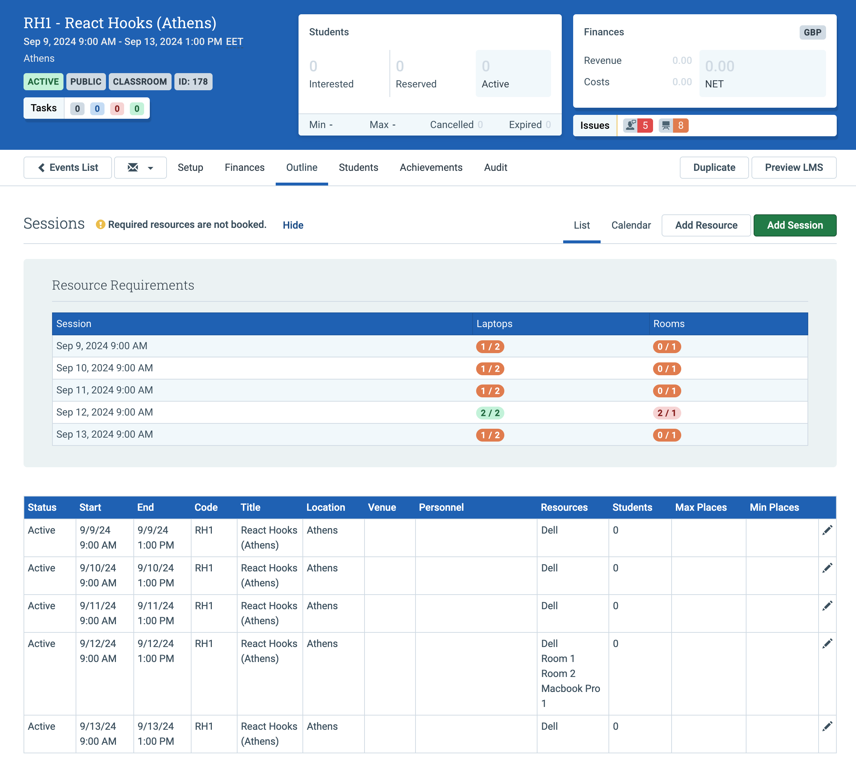This screenshot has height=774, width=856.
Task: Switch to the Finances tab
Action: (245, 168)
